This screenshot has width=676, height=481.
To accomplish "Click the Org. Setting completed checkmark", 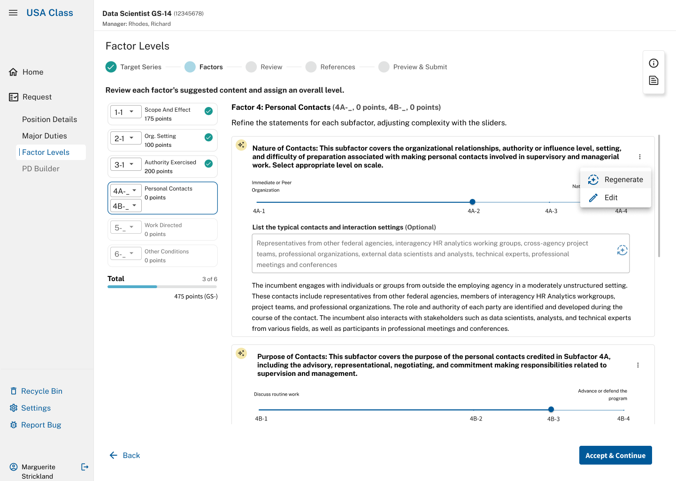I will 208,137.
